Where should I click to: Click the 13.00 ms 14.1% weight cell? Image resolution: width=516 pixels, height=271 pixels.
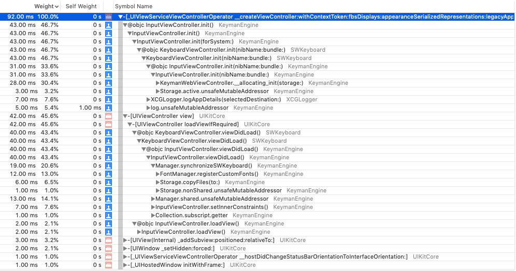[34, 199]
